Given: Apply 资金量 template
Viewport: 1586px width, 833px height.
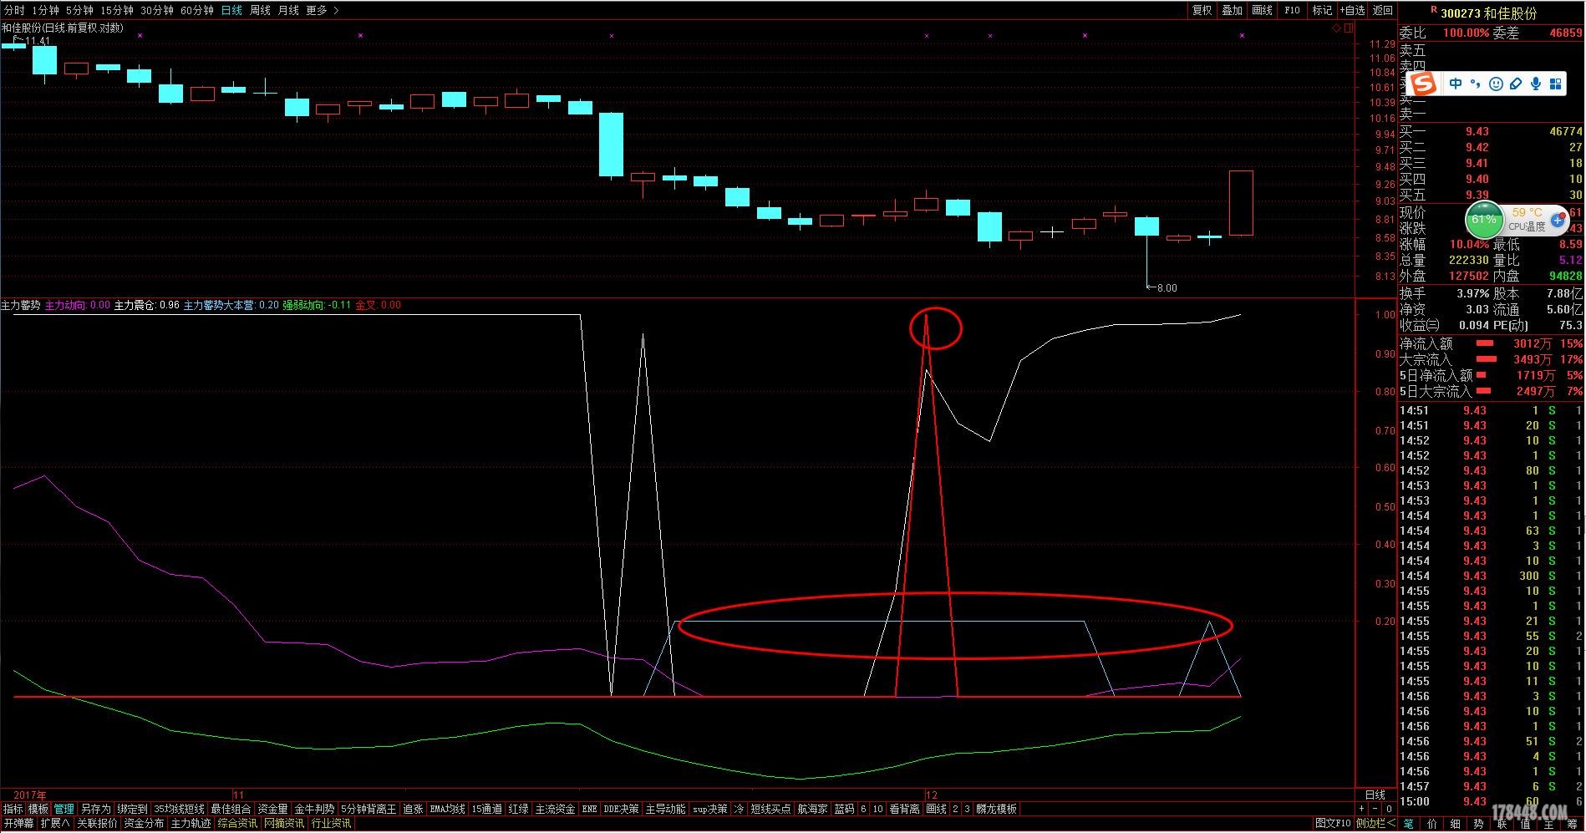Looking at the screenshot, I should point(272,809).
